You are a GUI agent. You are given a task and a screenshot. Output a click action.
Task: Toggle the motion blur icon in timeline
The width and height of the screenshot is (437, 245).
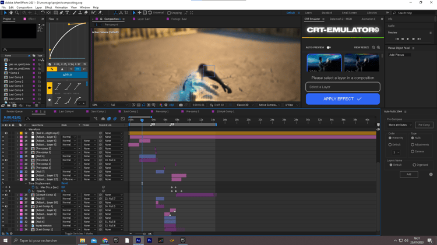[115, 119]
